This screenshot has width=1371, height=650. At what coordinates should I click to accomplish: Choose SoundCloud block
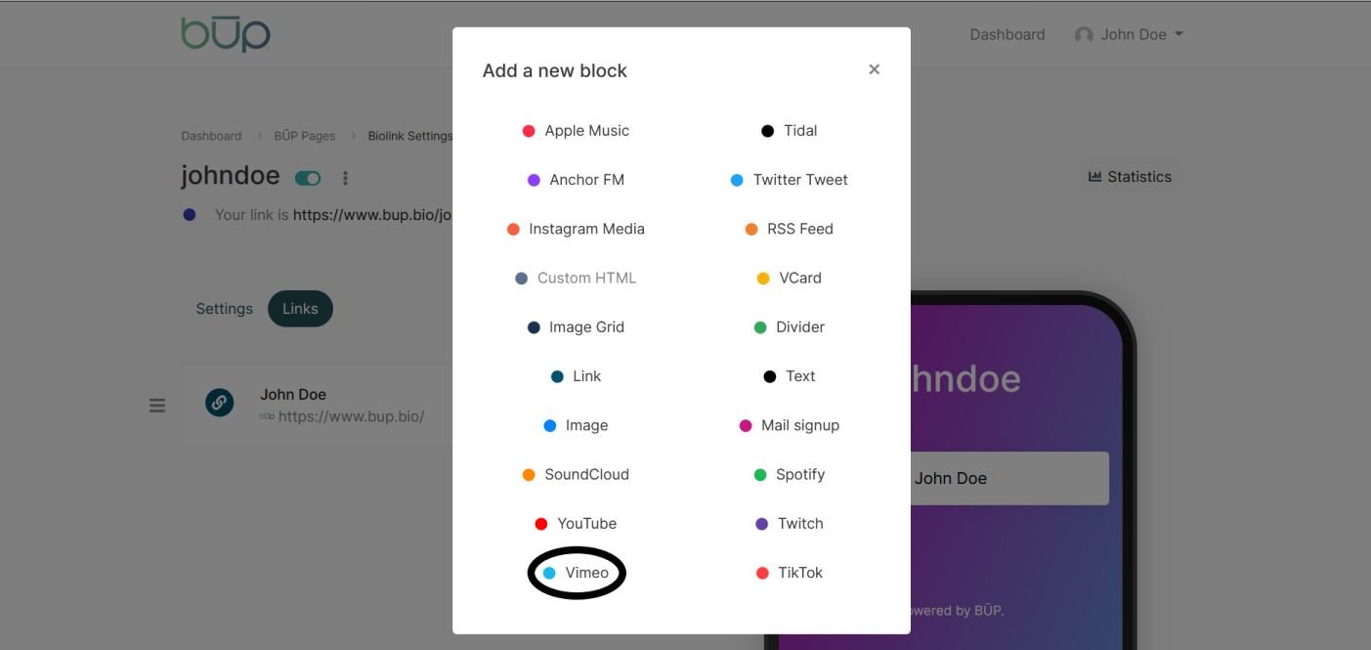(x=576, y=474)
